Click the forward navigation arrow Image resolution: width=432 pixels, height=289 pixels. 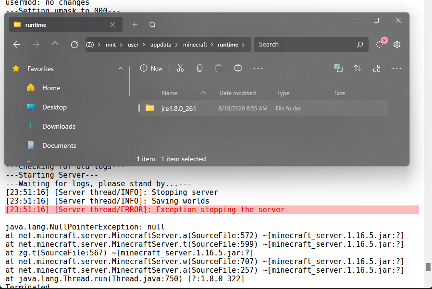coord(36,45)
